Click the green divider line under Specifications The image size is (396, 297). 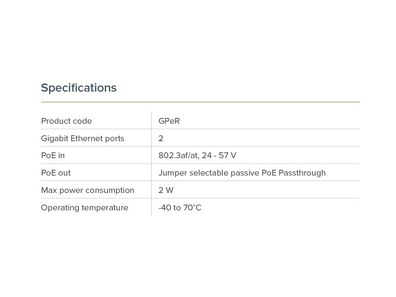pyautogui.click(x=200, y=102)
